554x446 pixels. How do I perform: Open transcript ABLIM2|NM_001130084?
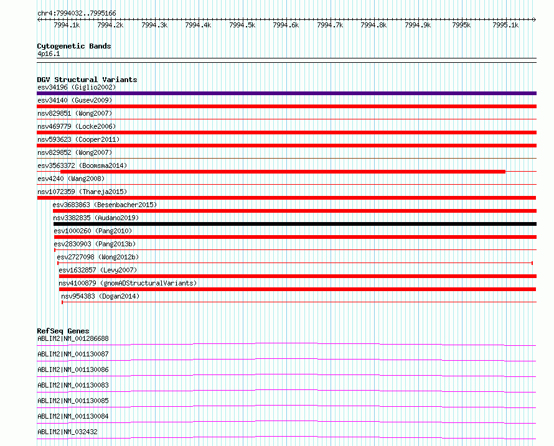click(x=73, y=416)
